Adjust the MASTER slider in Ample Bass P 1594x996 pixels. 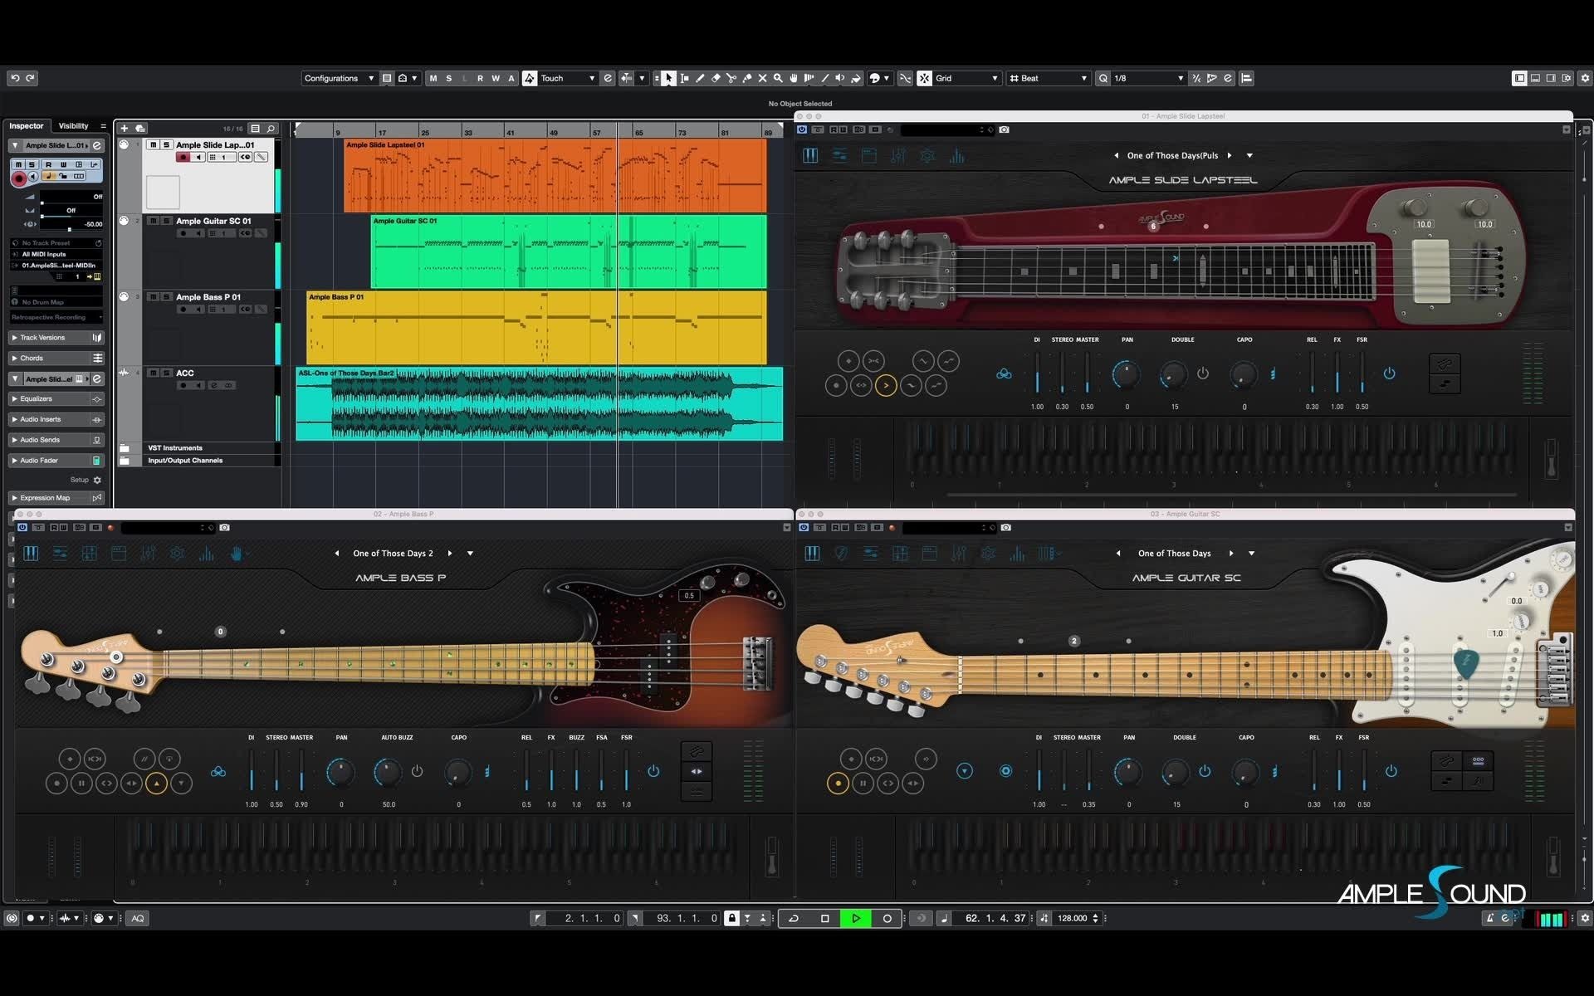coord(301,772)
